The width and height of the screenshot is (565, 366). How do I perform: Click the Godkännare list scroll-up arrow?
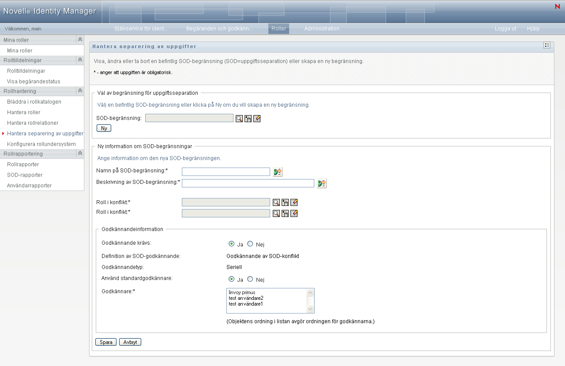point(310,292)
